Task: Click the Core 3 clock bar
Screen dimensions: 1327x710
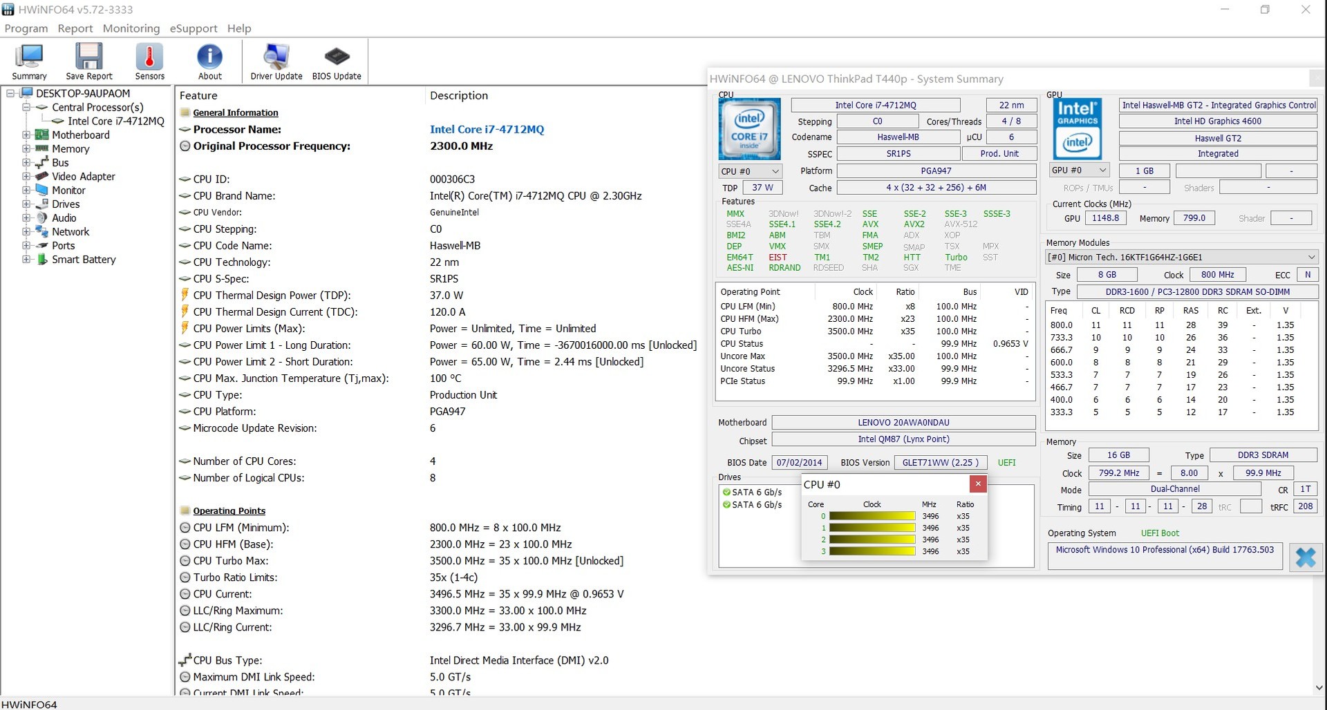Action: tap(872, 551)
